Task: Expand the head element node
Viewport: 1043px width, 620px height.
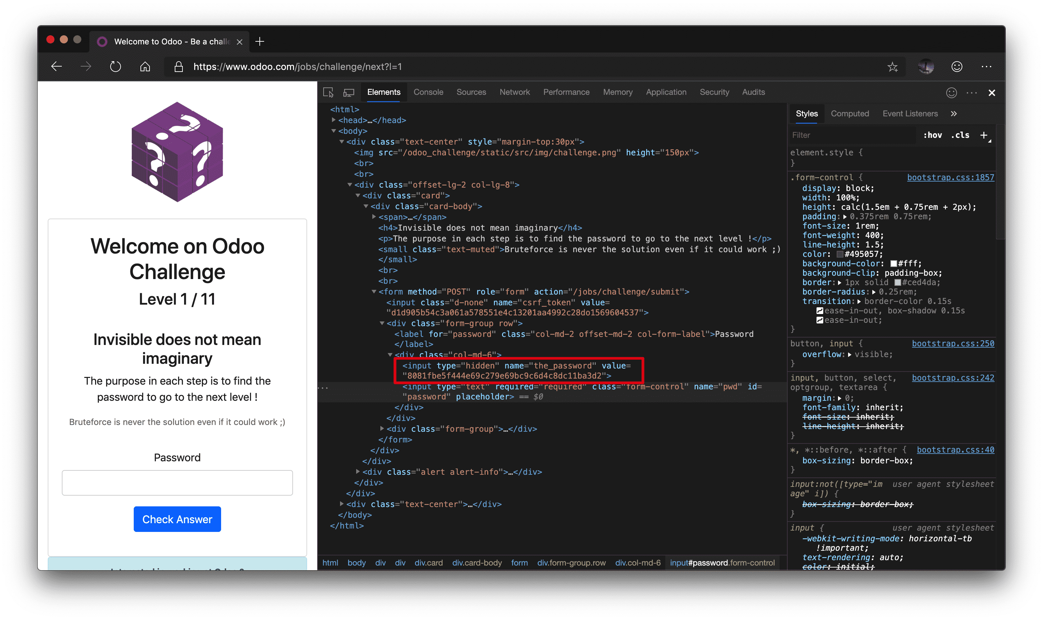Action: (334, 120)
